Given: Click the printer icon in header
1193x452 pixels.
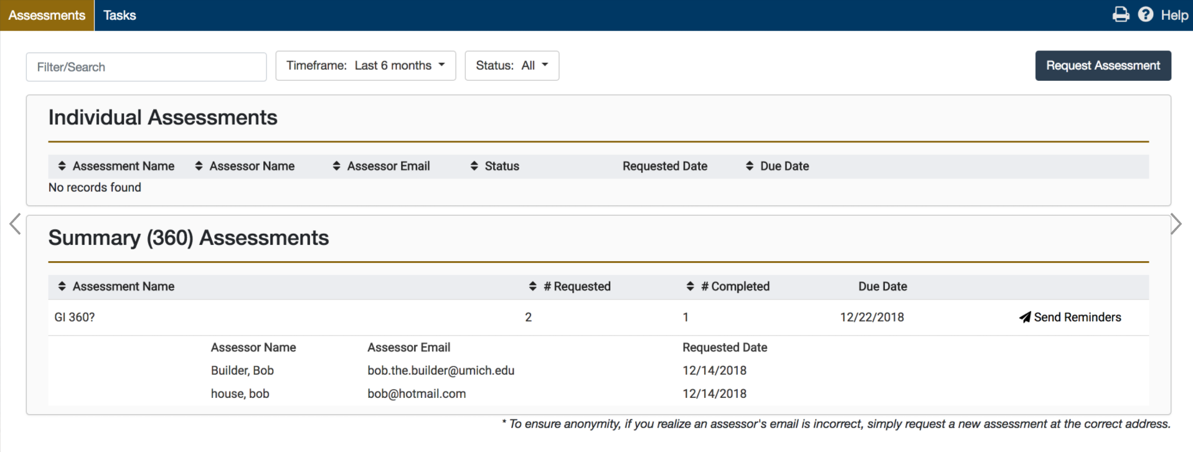Looking at the screenshot, I should 1121,14.
